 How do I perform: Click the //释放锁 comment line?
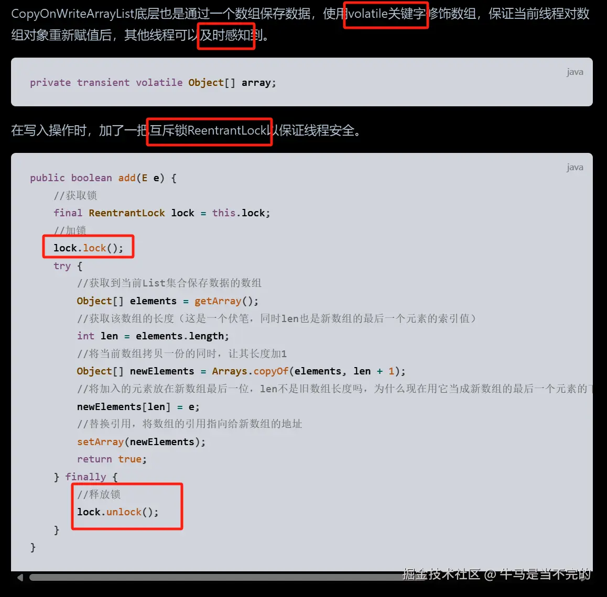coord(99,494)
